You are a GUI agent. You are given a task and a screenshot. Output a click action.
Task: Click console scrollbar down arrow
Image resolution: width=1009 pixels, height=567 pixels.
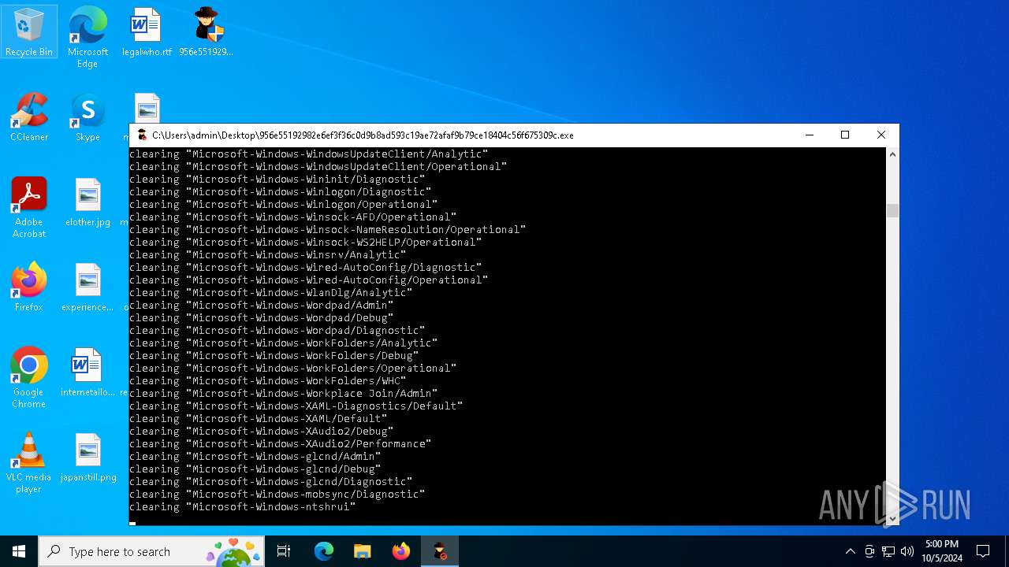[x=892, y=518]
